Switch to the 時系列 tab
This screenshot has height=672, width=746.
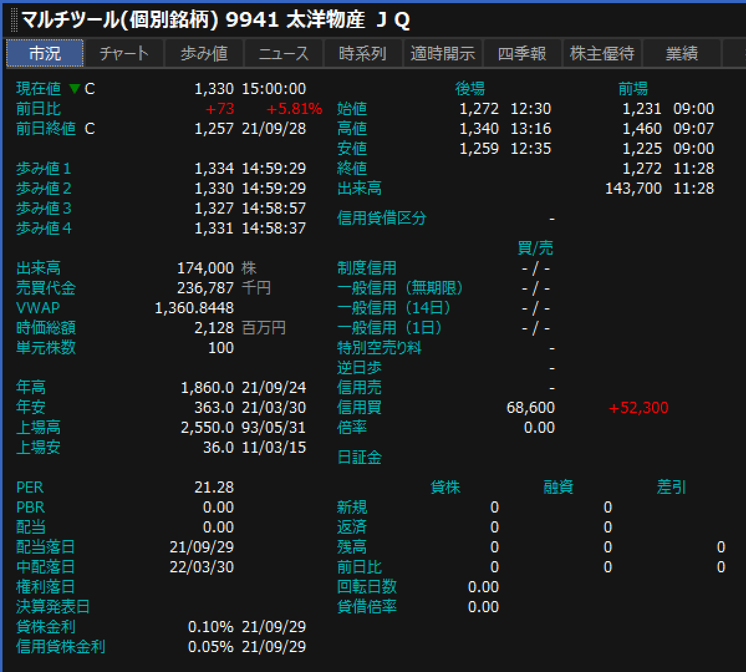[363, 54]
